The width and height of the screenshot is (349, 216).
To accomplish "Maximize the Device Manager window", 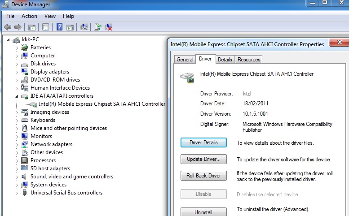I will point(325,3).
